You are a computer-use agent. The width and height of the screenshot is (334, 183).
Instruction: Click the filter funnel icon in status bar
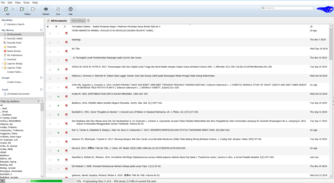(x=2, y=181)
